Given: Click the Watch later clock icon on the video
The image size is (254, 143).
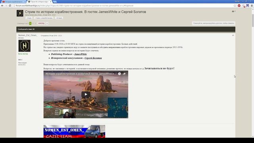Looking at the screenshot, I should [119, 74].
